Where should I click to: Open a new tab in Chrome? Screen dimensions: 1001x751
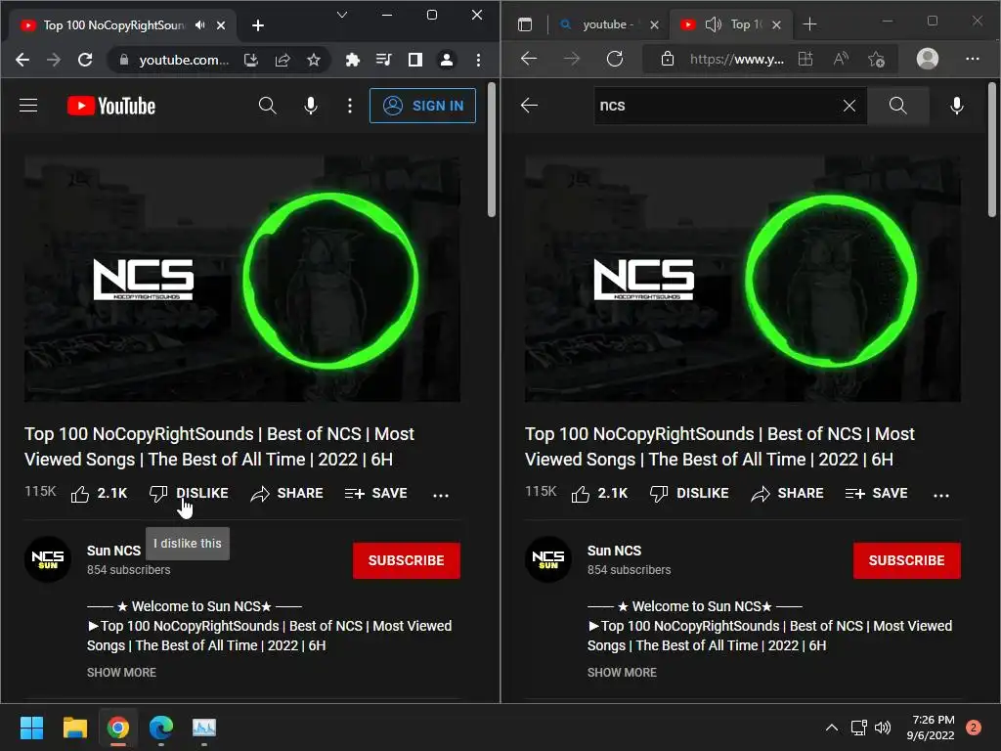pyautogui.click(x=258, y=25)
